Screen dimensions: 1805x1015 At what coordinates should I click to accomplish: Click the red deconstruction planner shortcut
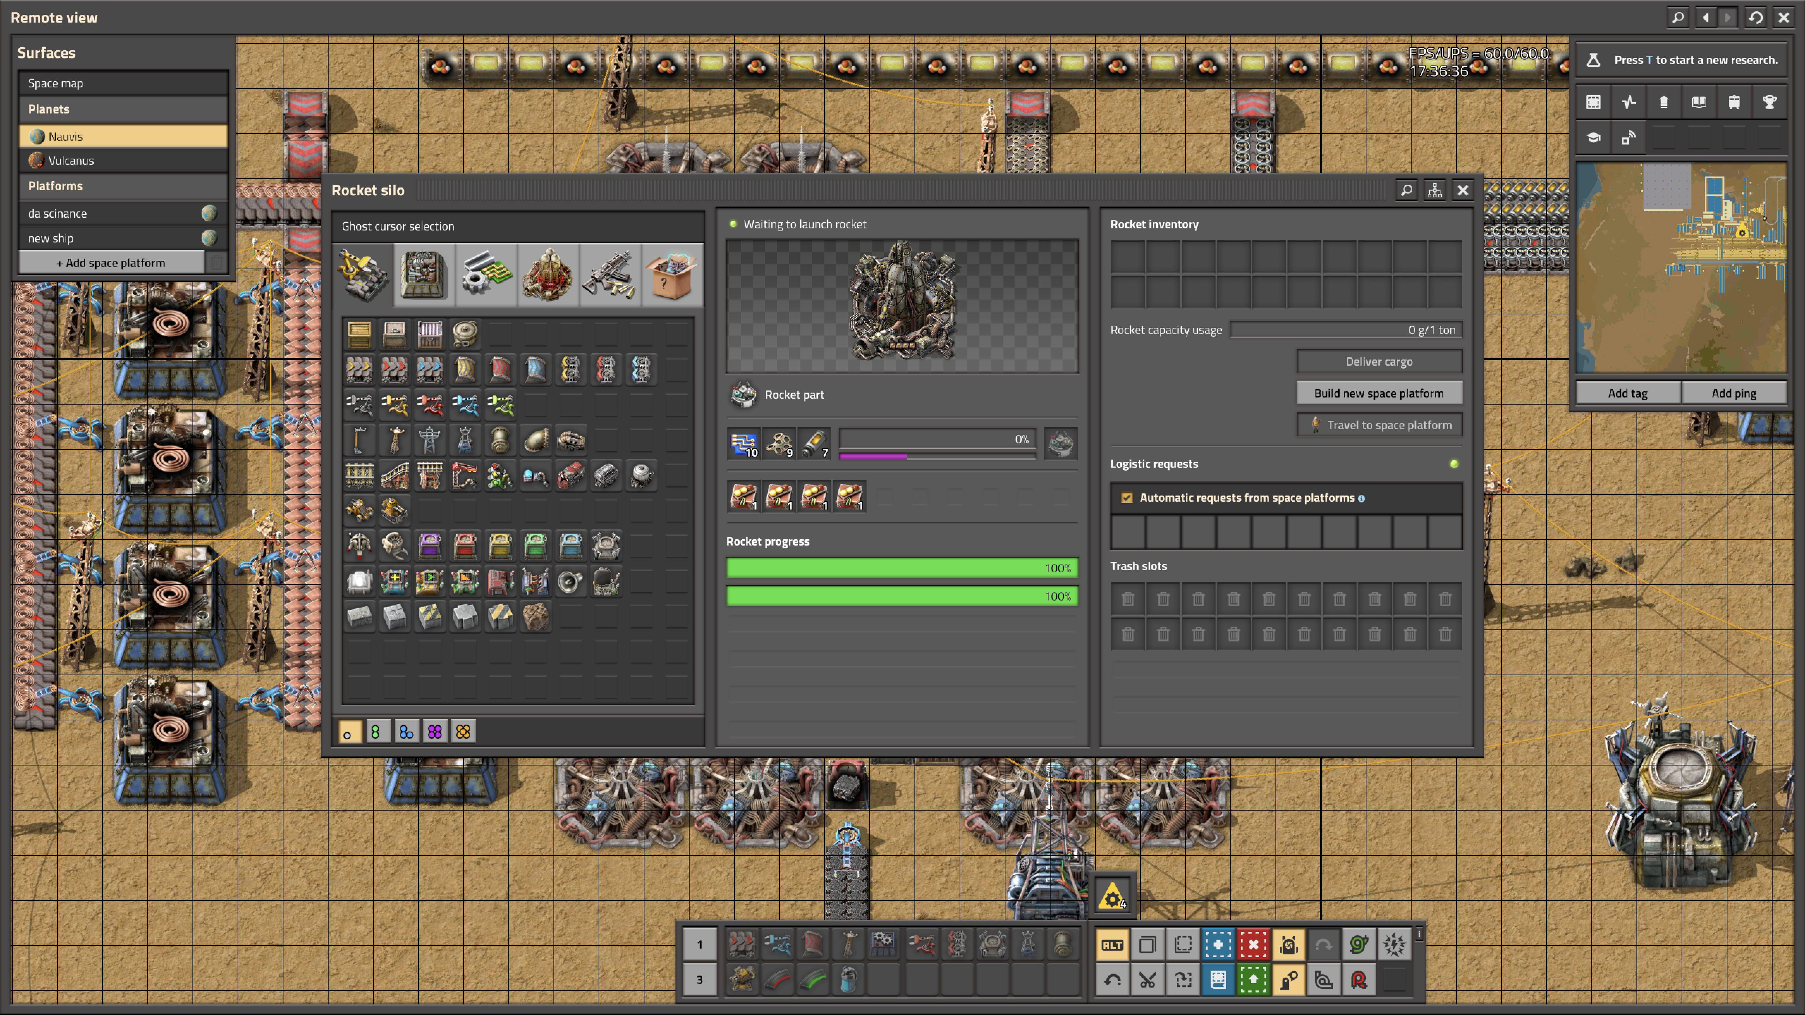[x=1253, y=945]
